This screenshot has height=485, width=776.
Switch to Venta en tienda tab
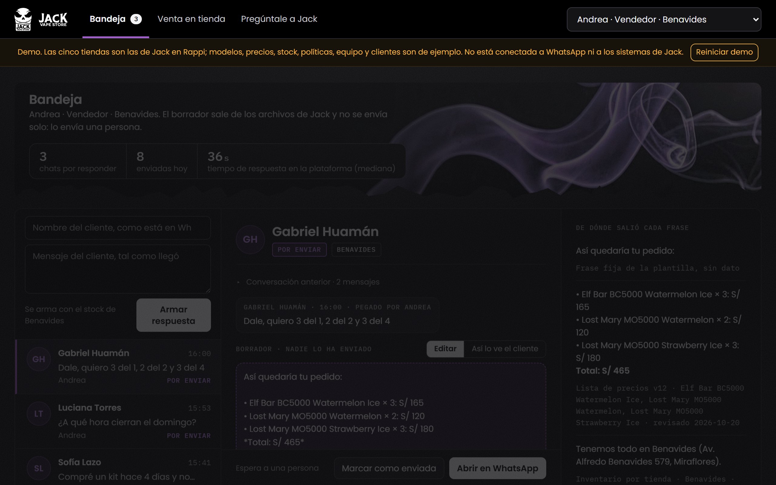click(192, 19)
